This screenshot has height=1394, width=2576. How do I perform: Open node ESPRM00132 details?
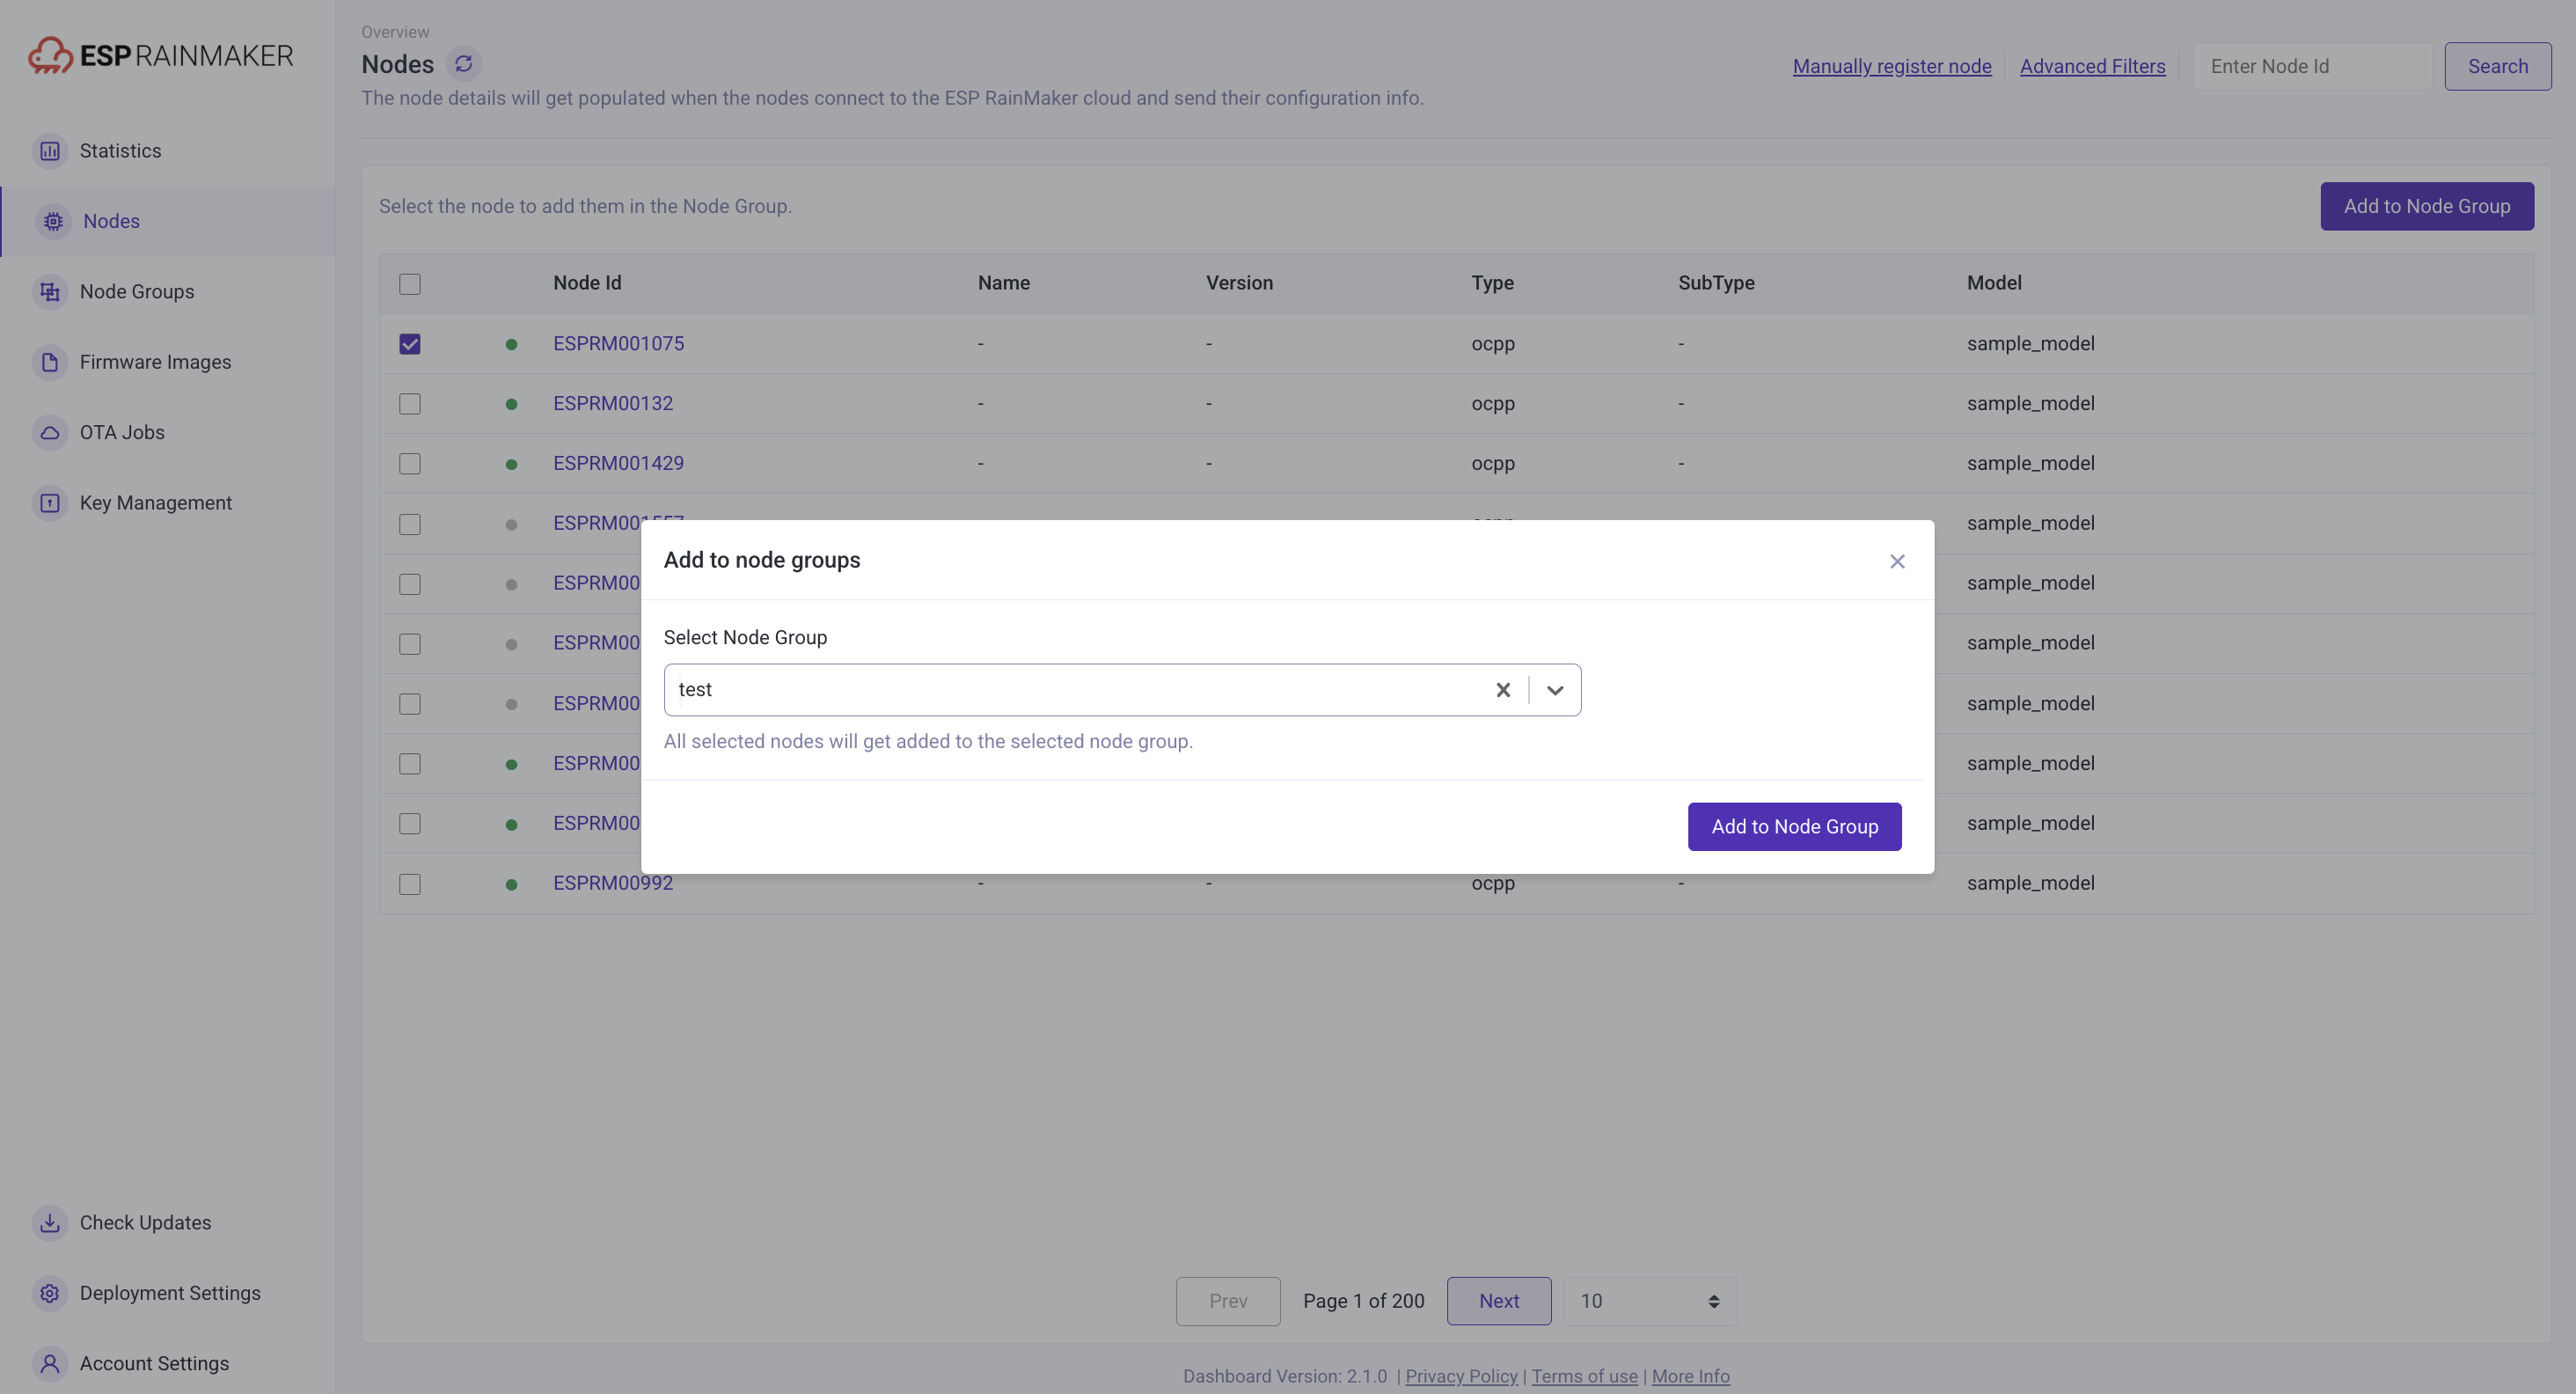[x=613, y=404]
